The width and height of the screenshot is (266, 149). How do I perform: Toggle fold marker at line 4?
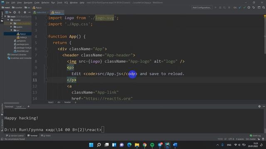pos(46,36)
